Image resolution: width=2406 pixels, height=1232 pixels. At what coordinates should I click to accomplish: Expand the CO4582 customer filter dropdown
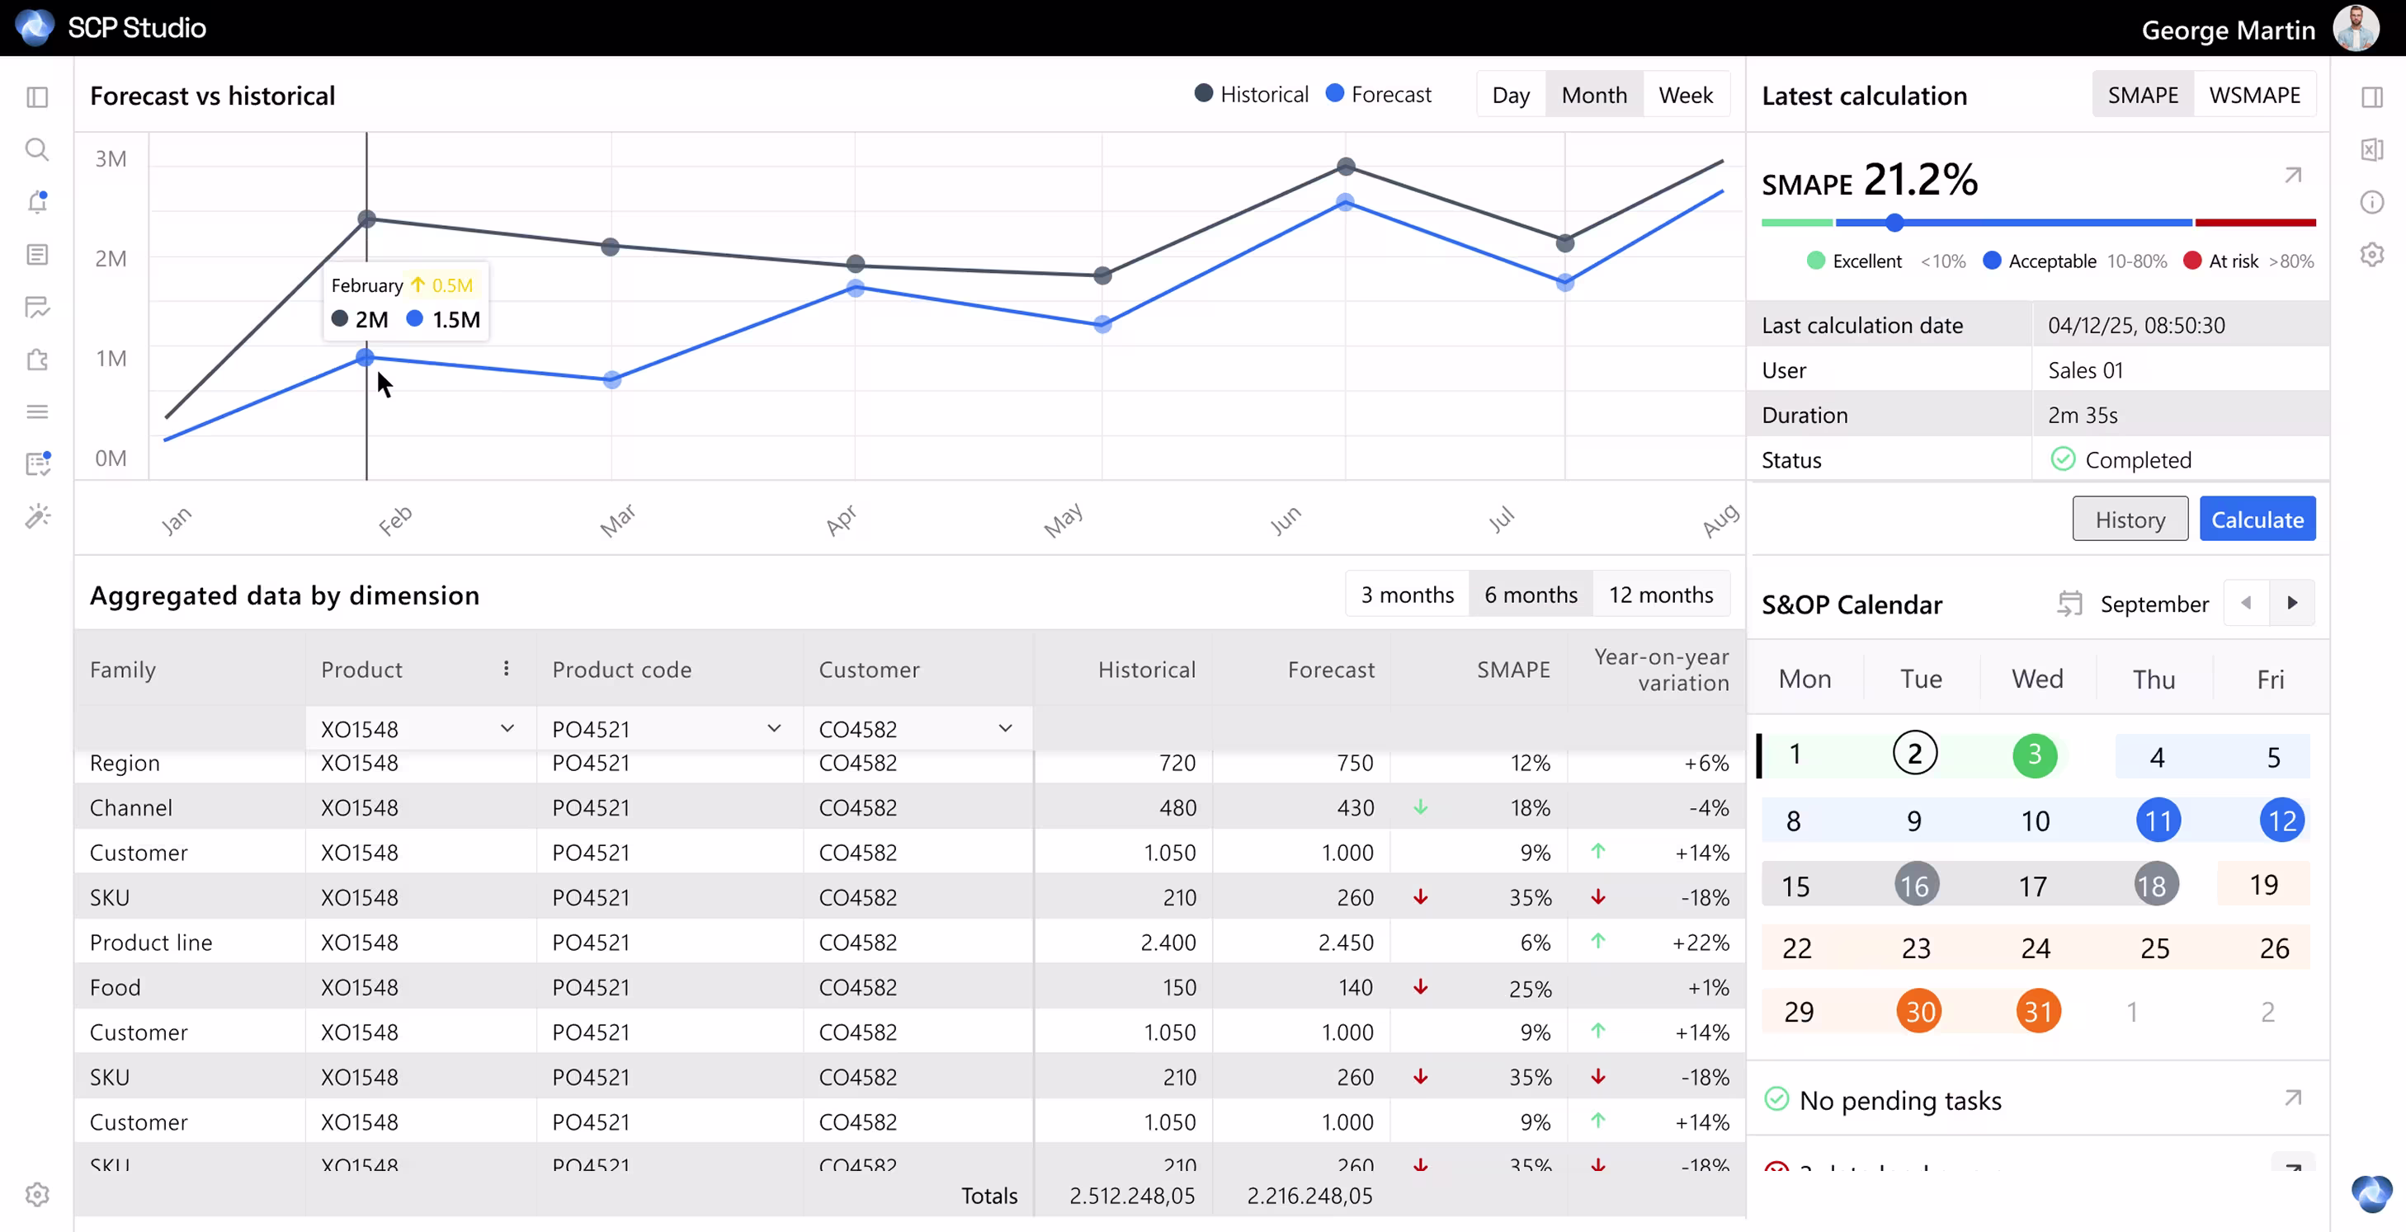coord(1005,728)
